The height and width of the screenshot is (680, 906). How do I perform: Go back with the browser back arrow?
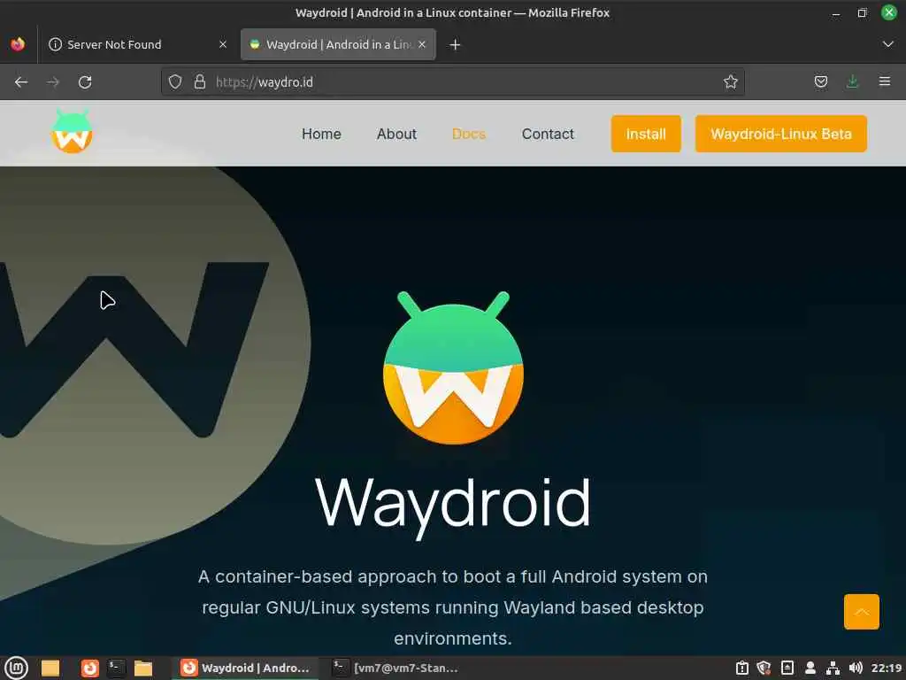pos(21,82)
